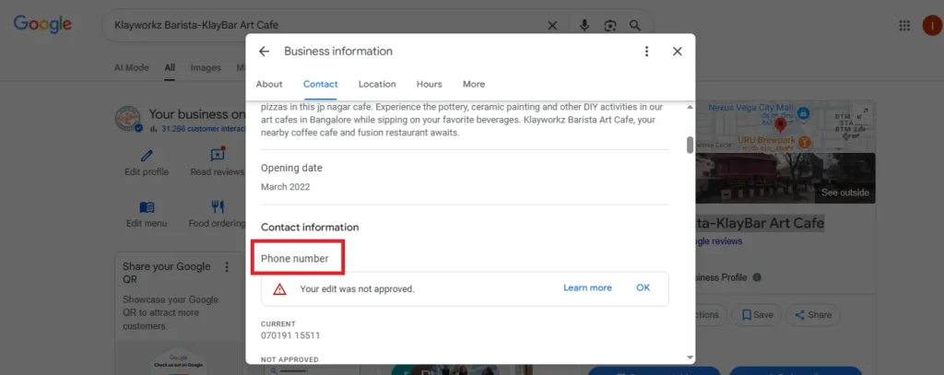Open the See outside street view
Viewport: 944px width, 375px height.
point(845,193)
